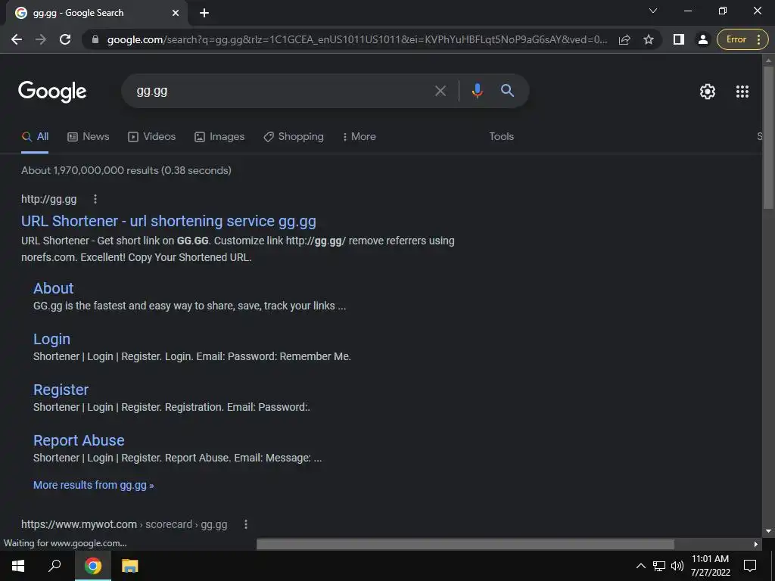Image resolution: width=775 pixels, height=581 pixels.
Task: Go back to previous page
Action: pos(17,39)
